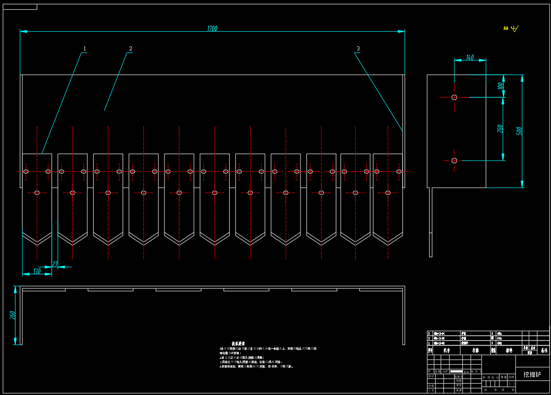Viewport: 551px width, 395px height.
Task: Click the upper hole in side view
Action: point(454,97)
